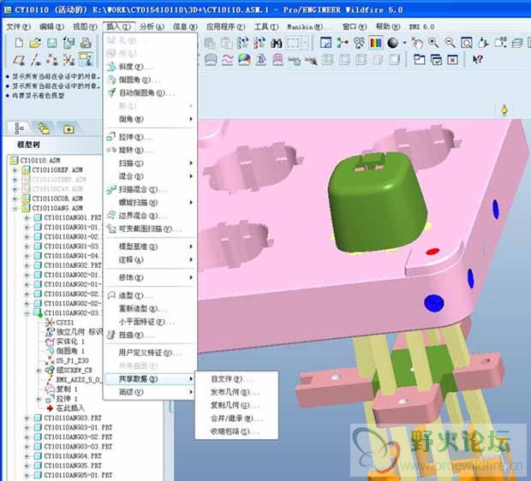531x481 pixels.
Task: Open the EMX 6.0 menu
Action: (x=421, y=27)
